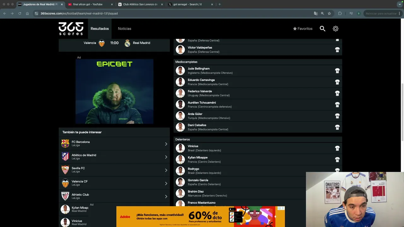Viewport: 404px width, 227px height.
Task: Bookmark this page with the star icon
Action: tap(329, 14)
